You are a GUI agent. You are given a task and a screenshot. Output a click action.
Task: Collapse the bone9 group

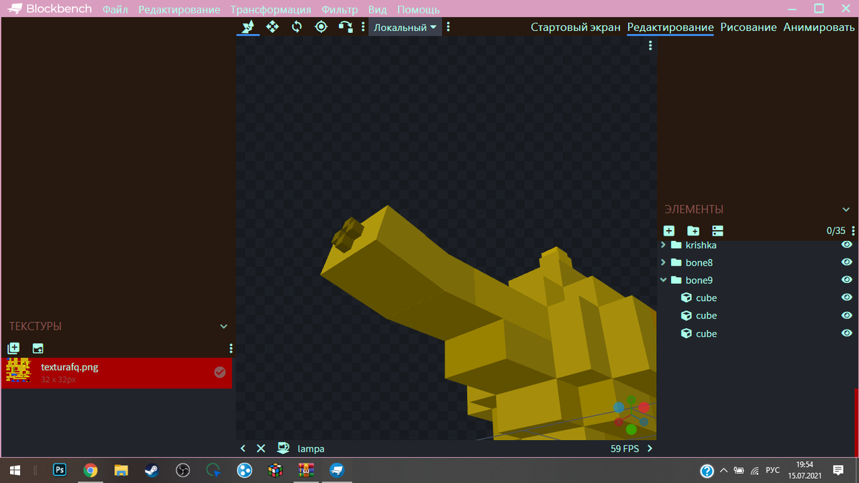tap(664, 280)
